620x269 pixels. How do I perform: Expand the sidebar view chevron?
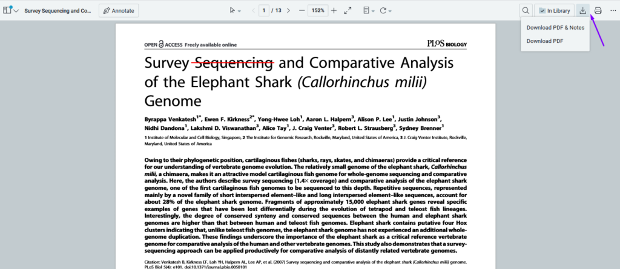point(16,11)
